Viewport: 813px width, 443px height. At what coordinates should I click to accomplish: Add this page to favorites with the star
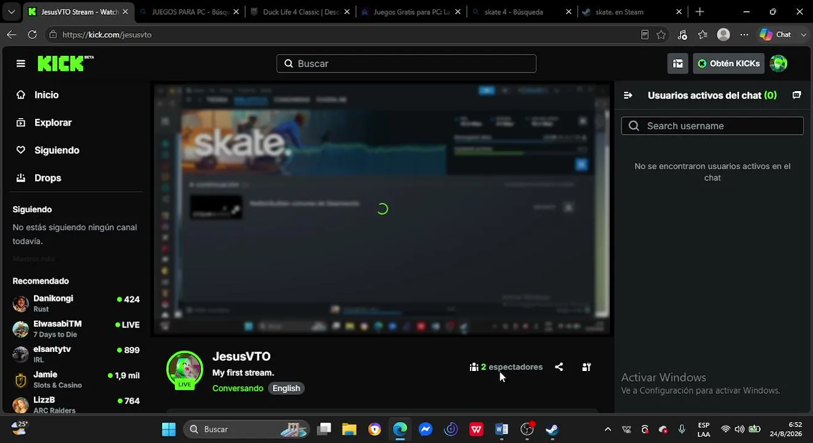click(661, 34)
